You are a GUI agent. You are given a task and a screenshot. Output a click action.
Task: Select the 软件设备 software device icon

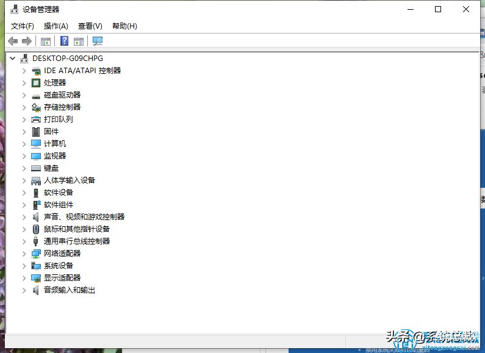[36, 193]
